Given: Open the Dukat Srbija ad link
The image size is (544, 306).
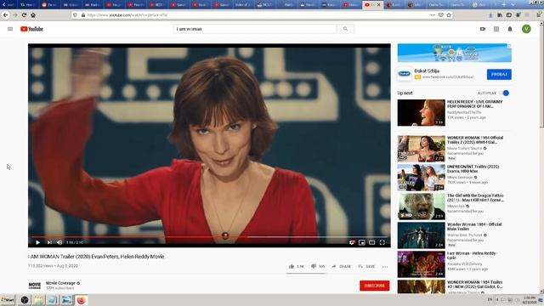Looking at the screenshot, I should coord(427,71).
